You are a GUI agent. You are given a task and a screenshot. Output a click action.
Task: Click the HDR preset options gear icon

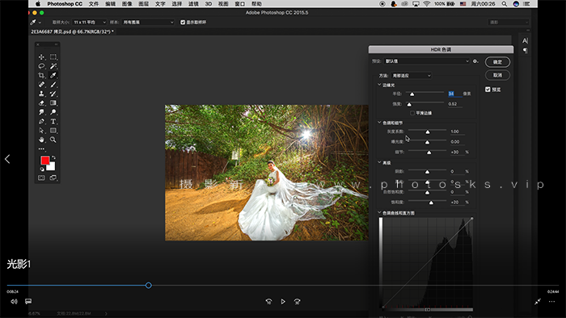(x=475, y=61)
